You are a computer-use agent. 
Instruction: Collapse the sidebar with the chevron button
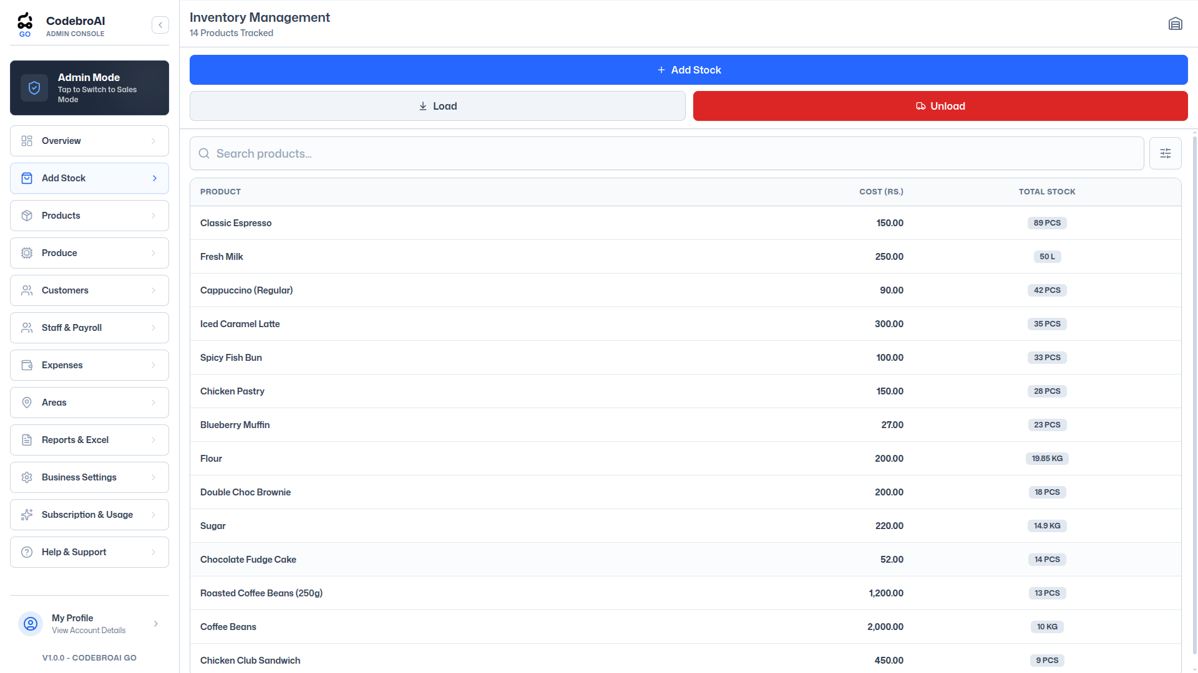160,25
